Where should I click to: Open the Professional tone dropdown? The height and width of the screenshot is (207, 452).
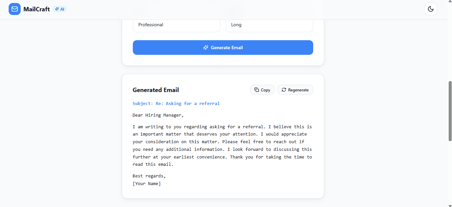click(x=176, y=25)
